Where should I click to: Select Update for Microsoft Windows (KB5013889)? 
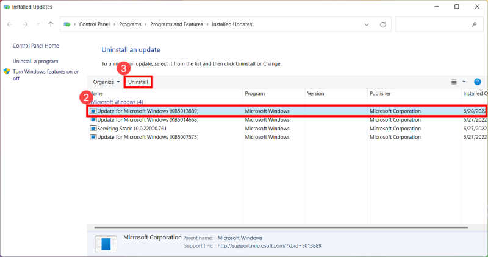click(x=287, y=111)
